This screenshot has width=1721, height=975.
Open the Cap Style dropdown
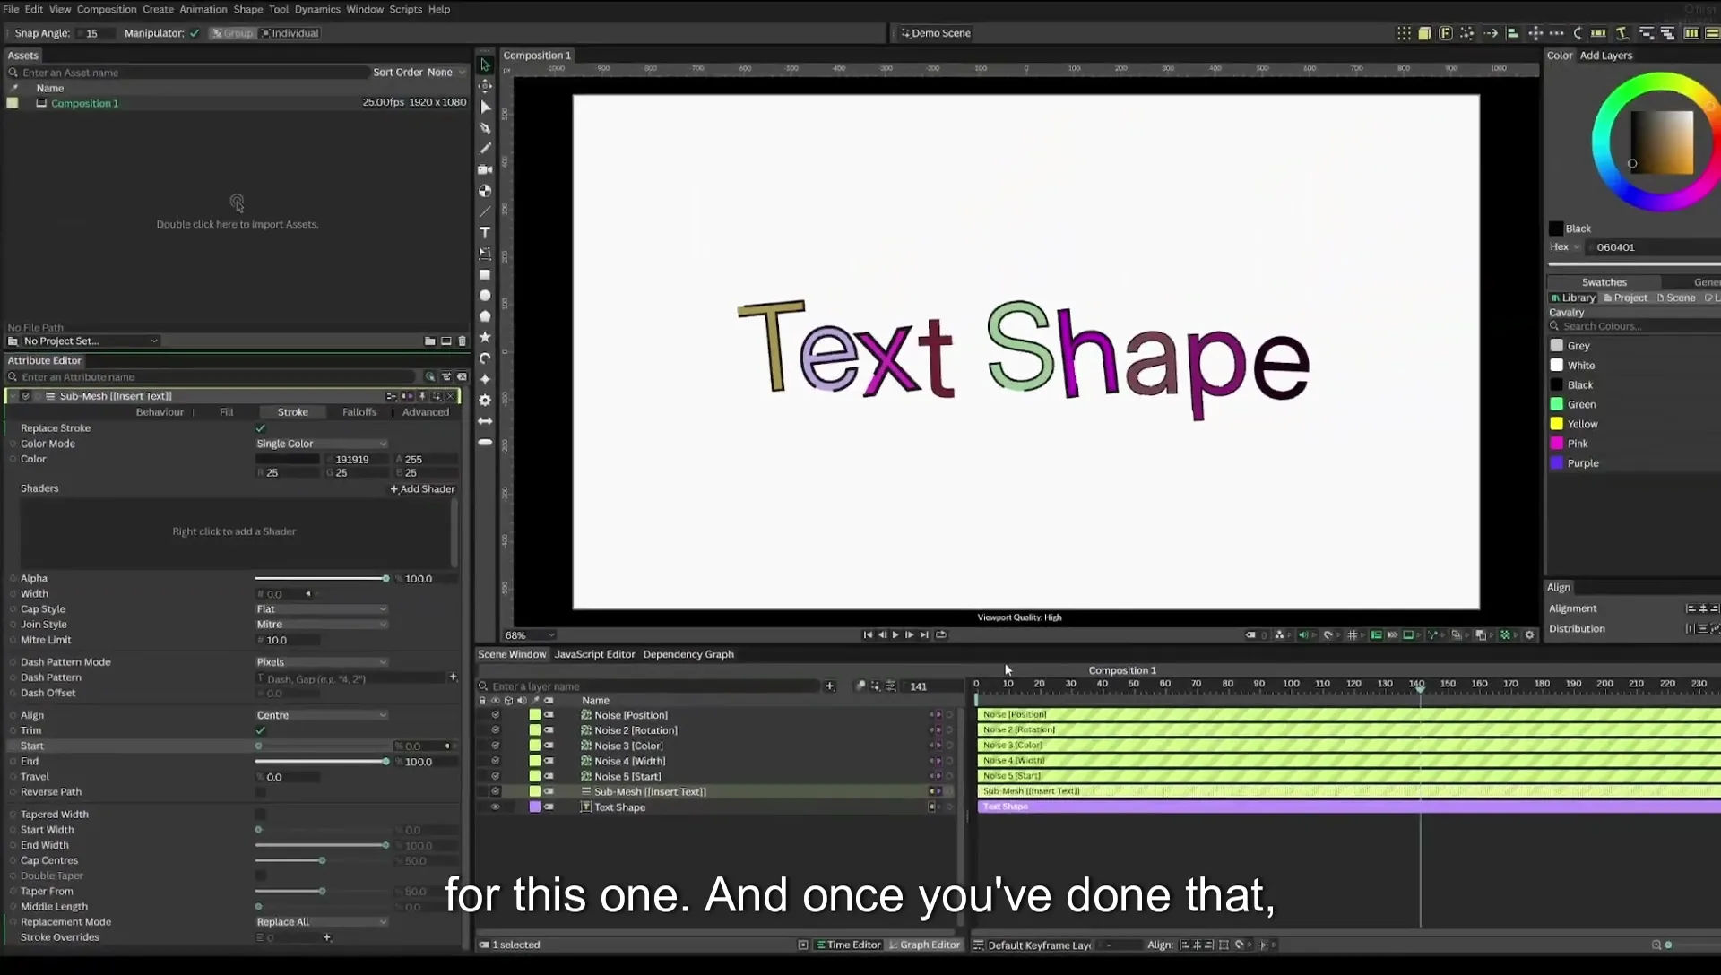(x=321, y=609)
